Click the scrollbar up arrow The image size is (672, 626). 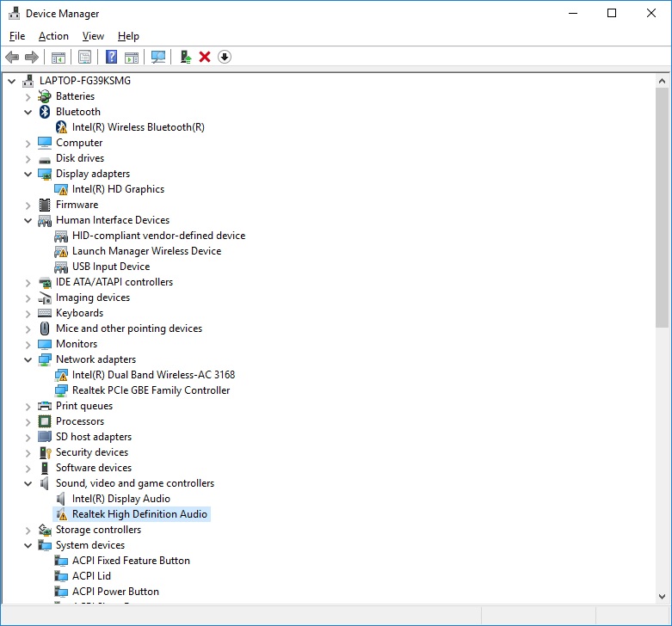click(x=662, y=81)
